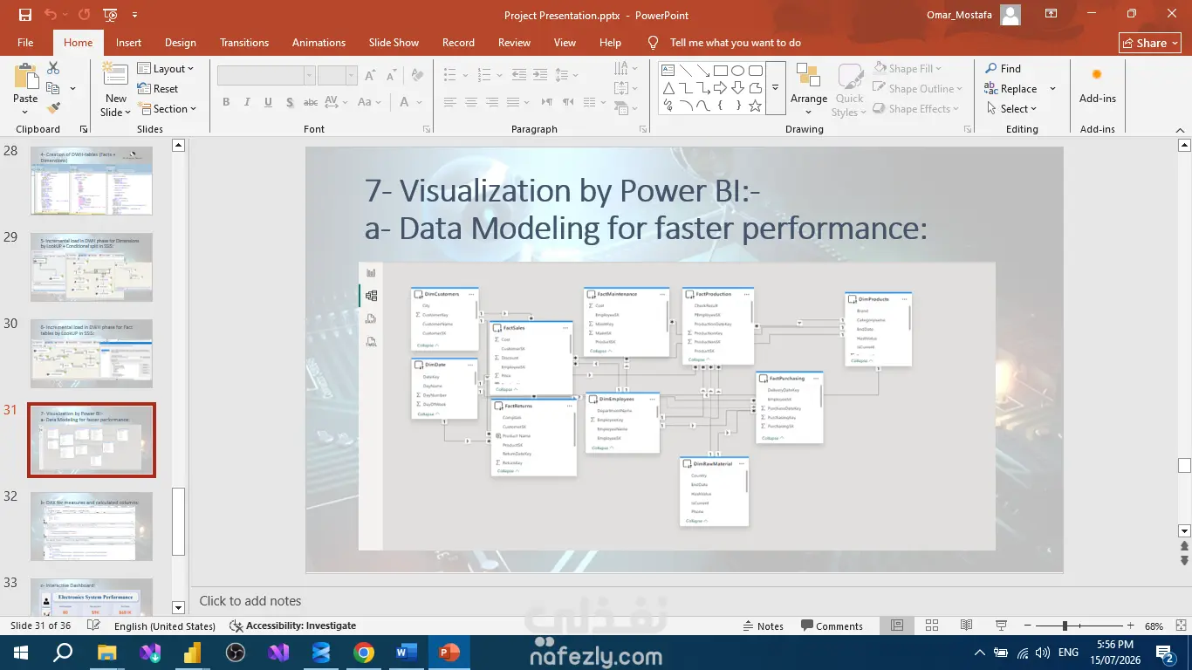Click the zoom slider handle
1192x670 pixels.
(x=1065, y=626)
